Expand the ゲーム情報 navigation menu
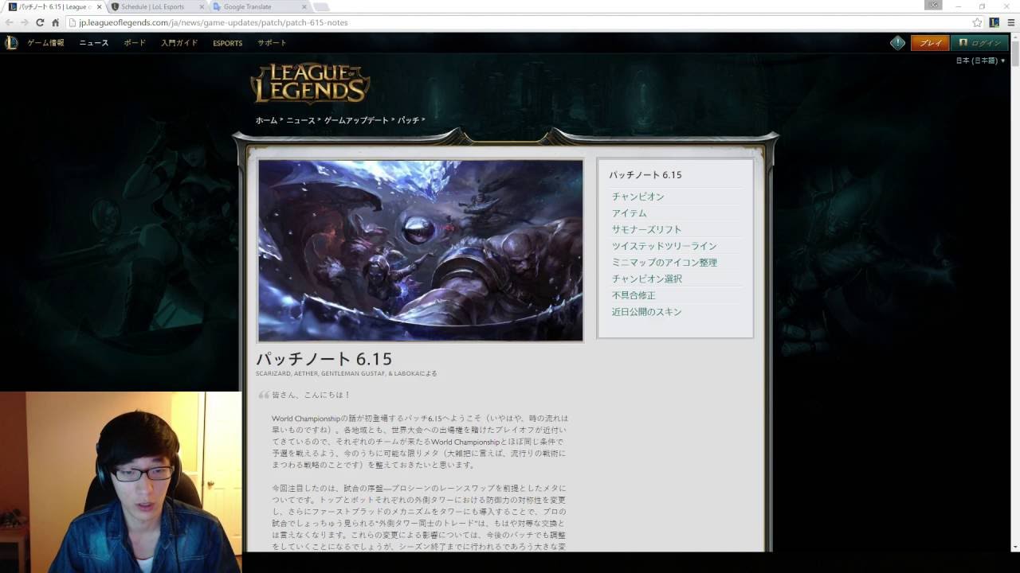The height and width of the screenshot is (573, 1020). click(x=45, y=43)
